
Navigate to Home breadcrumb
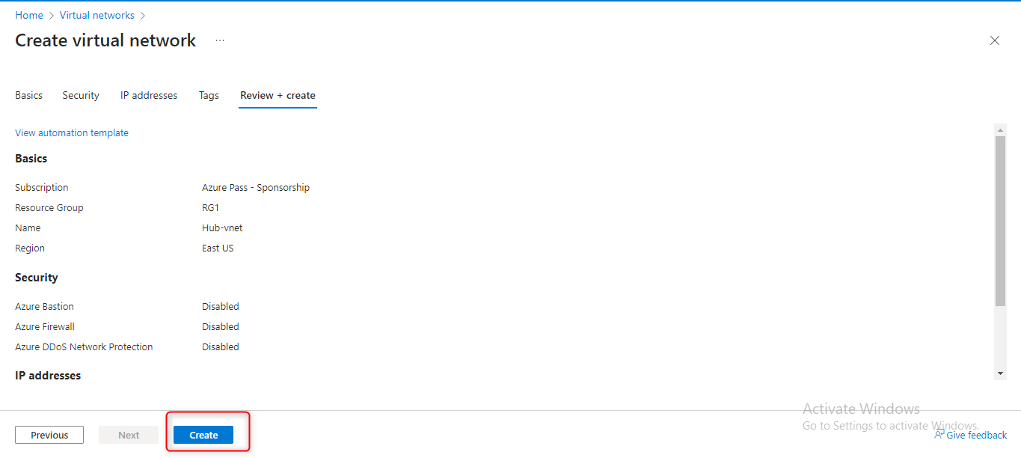coord(29,15)
